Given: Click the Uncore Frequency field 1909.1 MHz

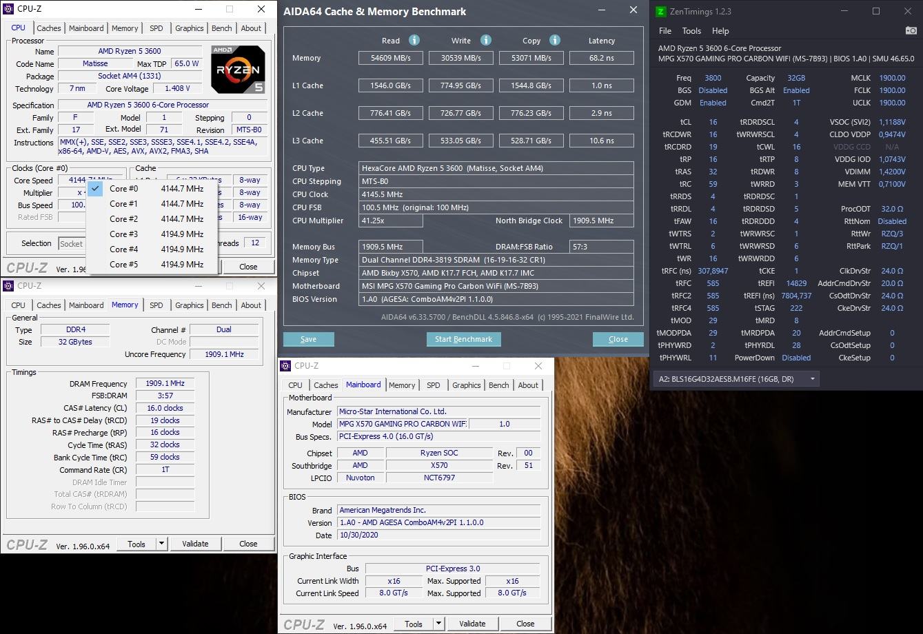Looking at the screenshot, I should [x=224, y=354].
